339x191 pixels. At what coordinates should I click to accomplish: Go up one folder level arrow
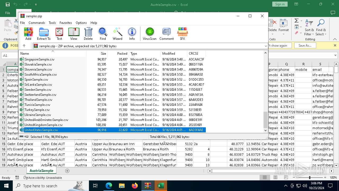(x=24, y=46)
